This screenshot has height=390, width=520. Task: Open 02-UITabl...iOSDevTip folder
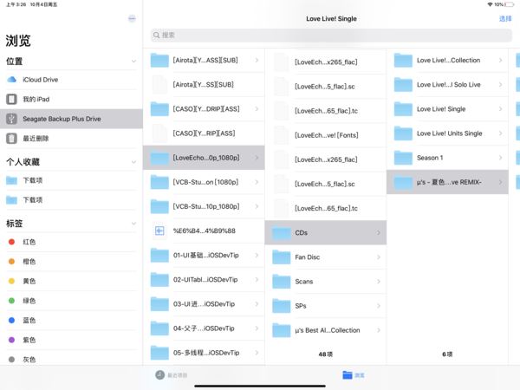pyautogui.click(x=204, y=280)
